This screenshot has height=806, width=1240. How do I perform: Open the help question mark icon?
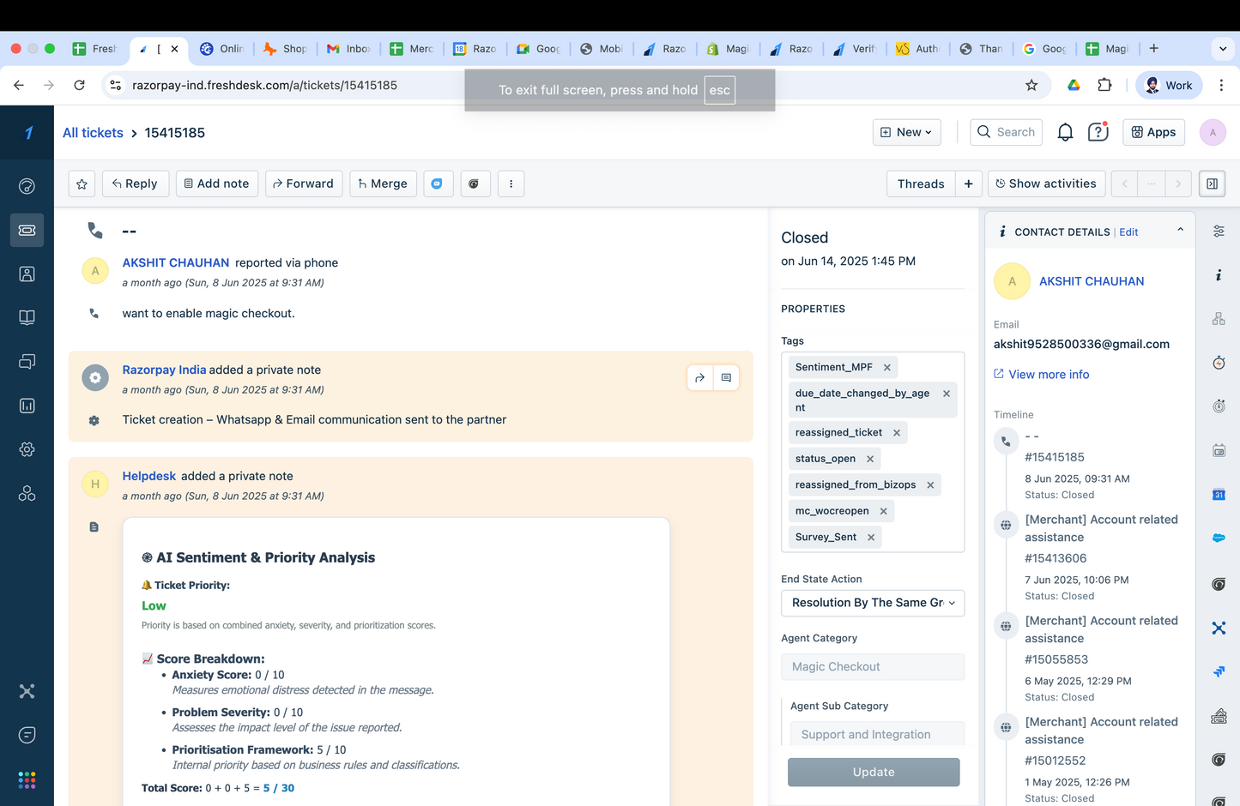(x=1098, y=132)
